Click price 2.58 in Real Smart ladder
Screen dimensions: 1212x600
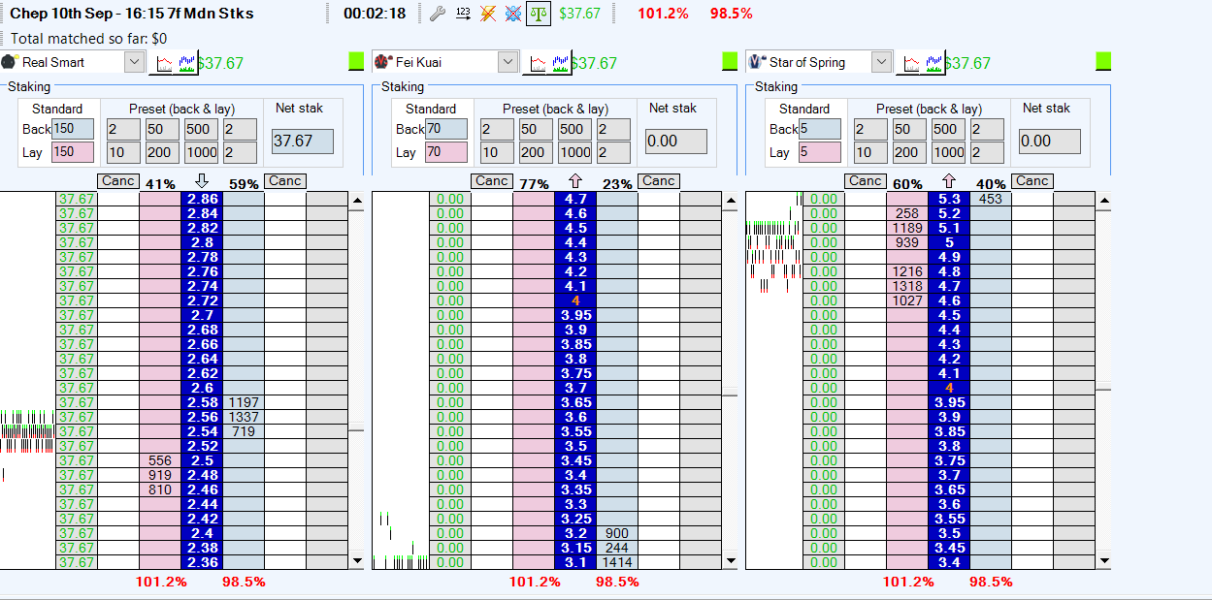[202, 402]
